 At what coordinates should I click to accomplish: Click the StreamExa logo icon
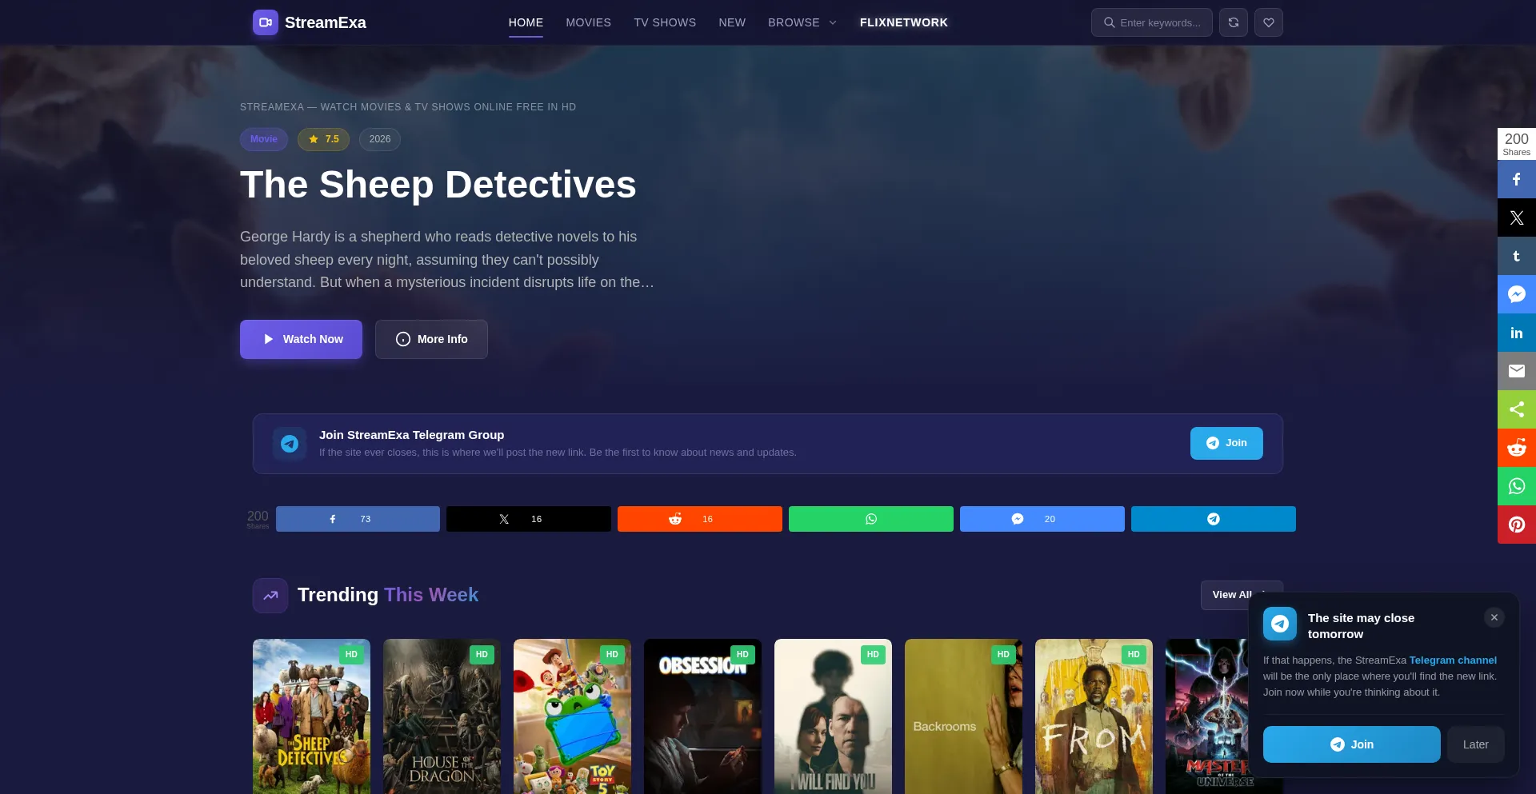pos(266,22)
